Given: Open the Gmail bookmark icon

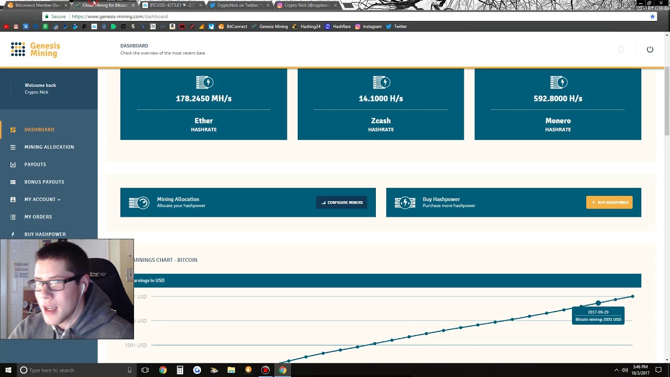Looking at the screenshot, I should pyautogui.click(x=16, y=26).
